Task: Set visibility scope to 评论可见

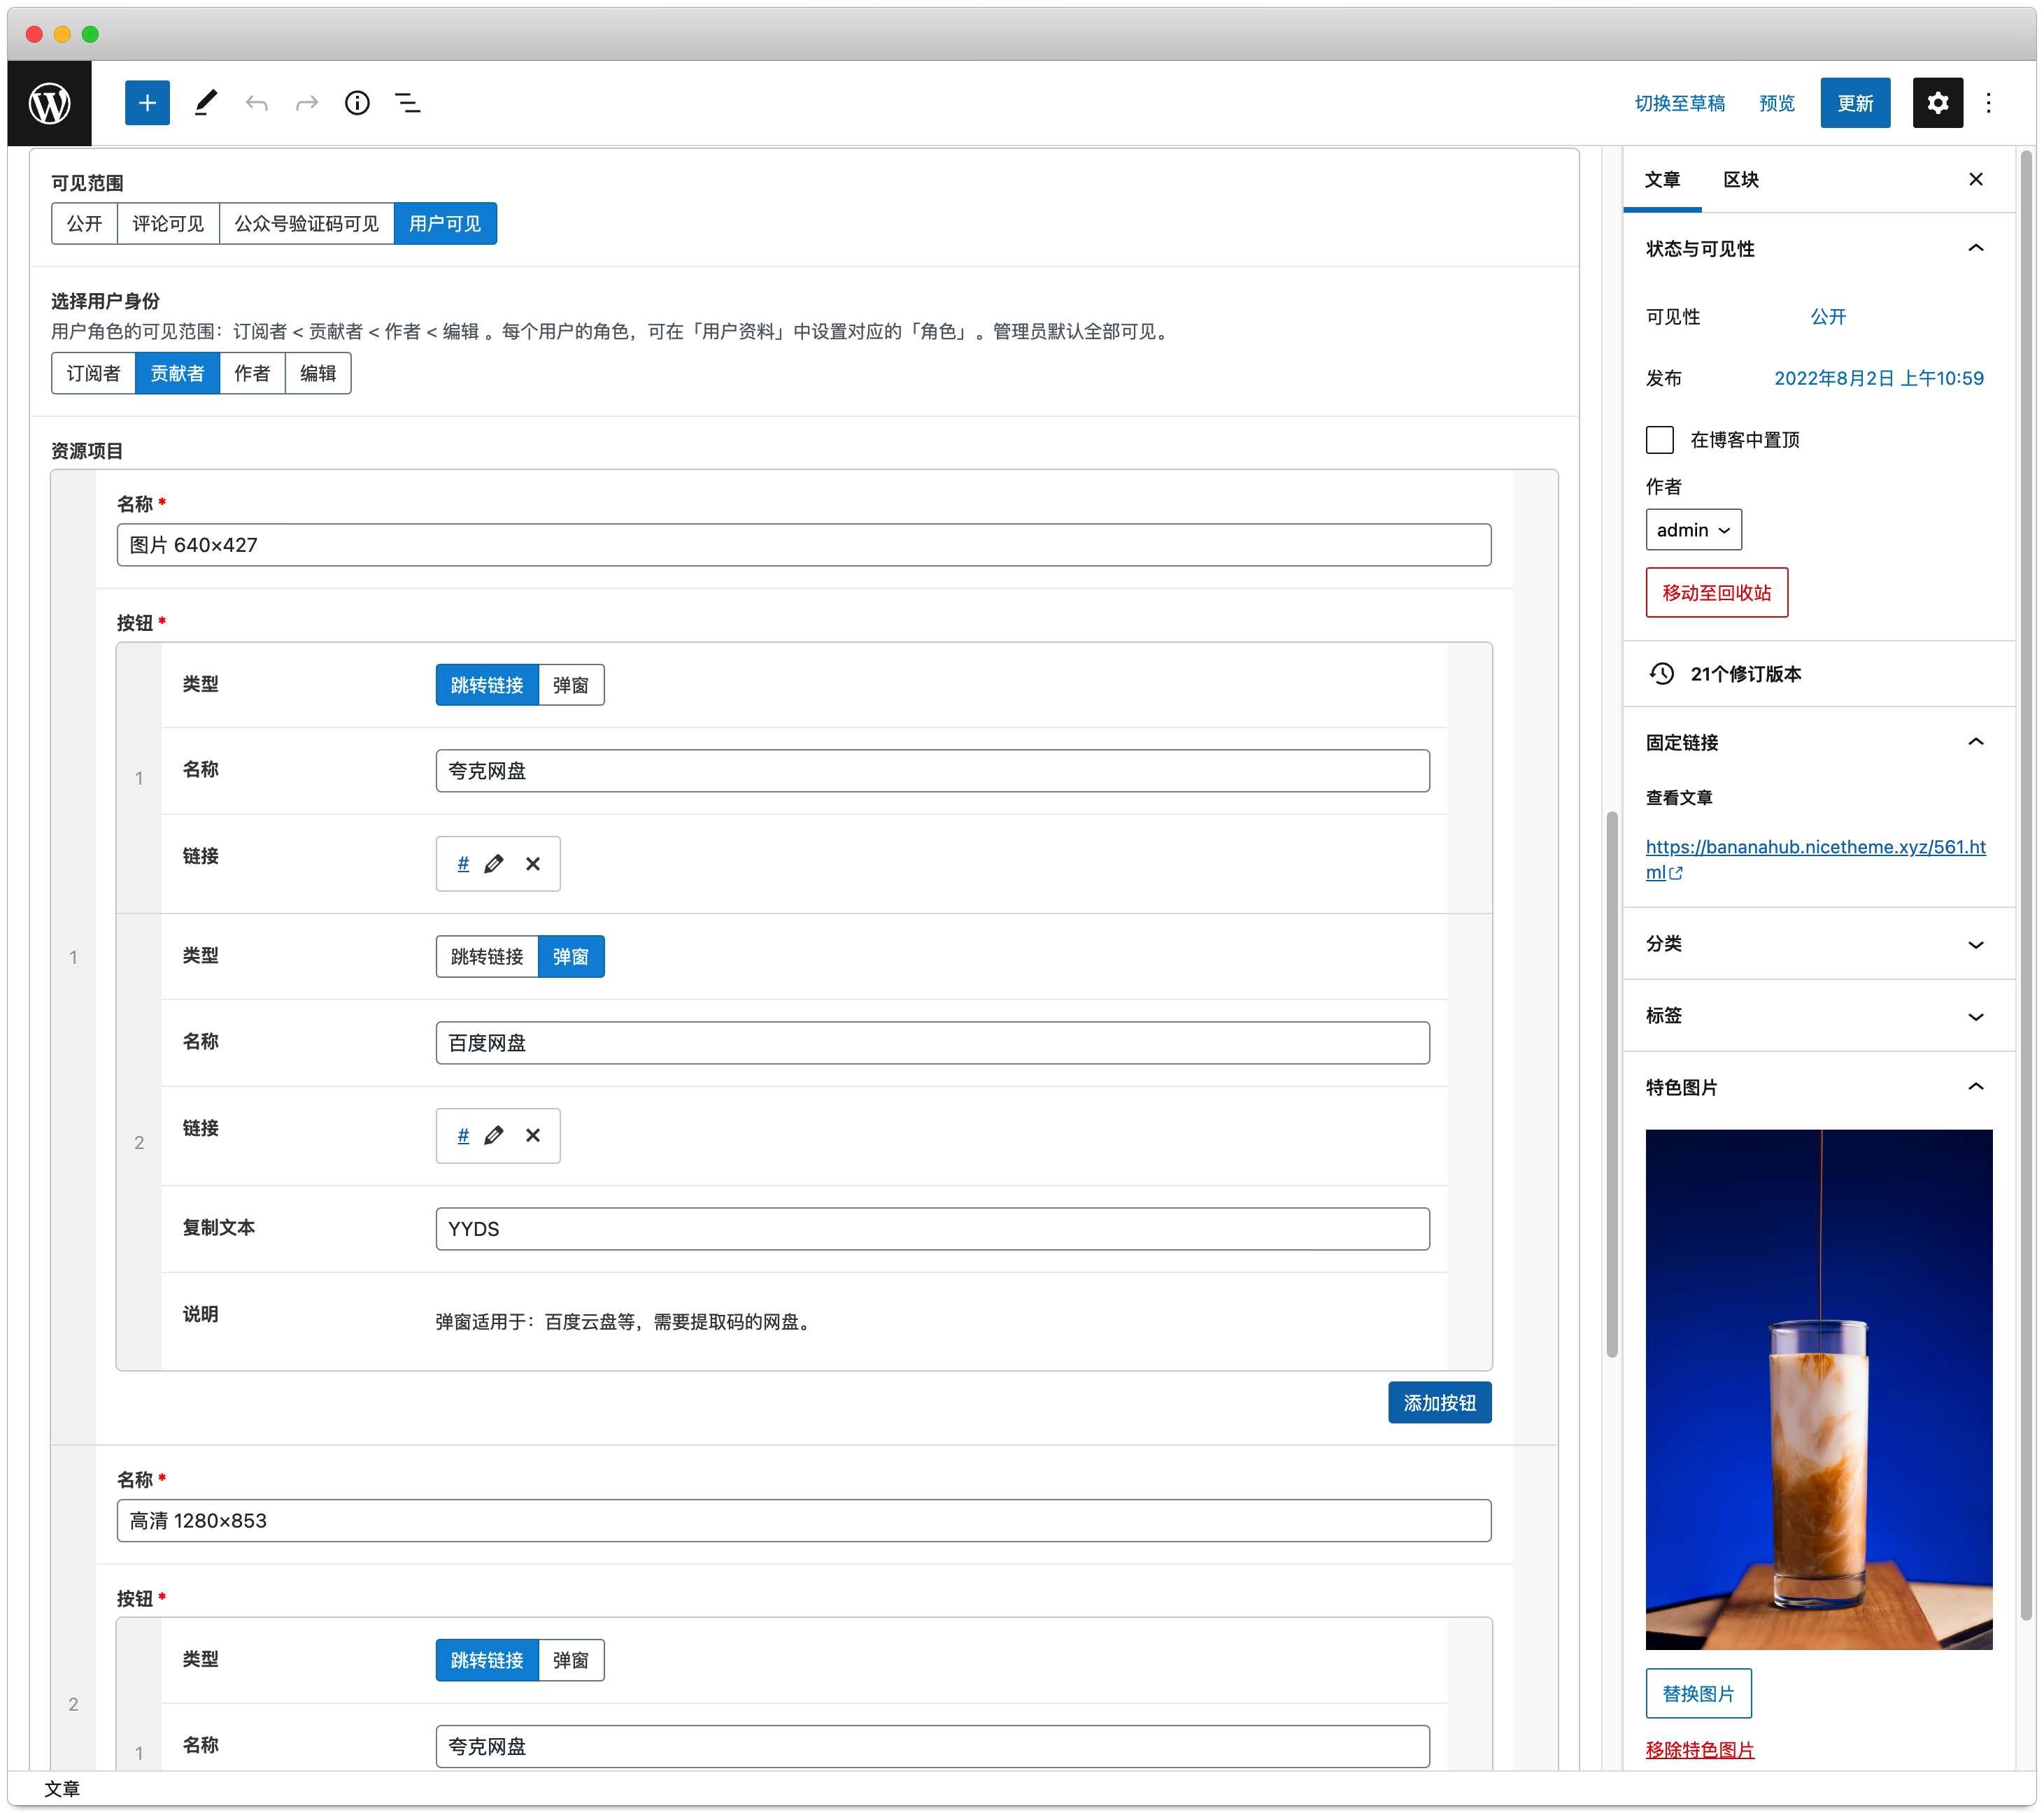Action: [168, 224]
